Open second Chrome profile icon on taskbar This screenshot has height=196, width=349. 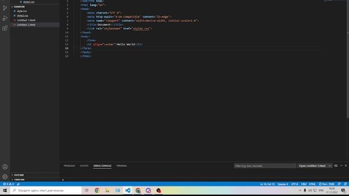tap(138, 191)
